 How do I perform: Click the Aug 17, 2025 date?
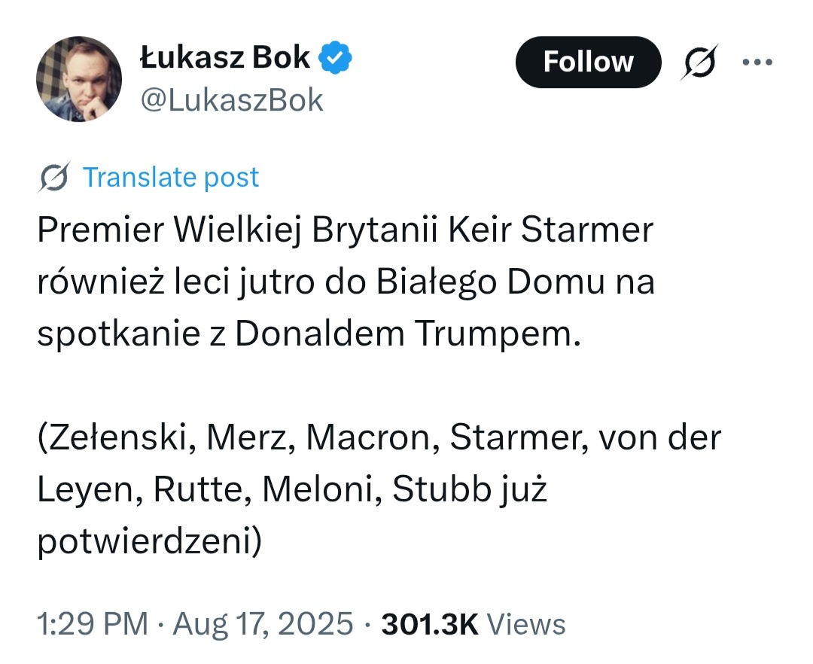tap(263, 624)
